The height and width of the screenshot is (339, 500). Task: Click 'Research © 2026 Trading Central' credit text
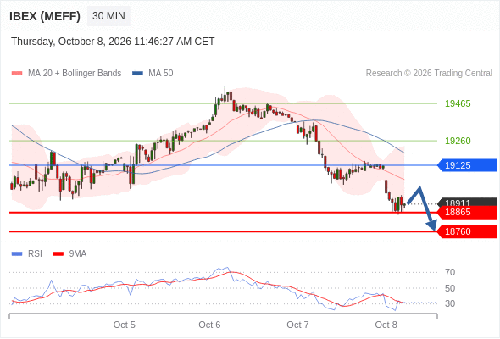pyautogui.click(x=429, y=74)
